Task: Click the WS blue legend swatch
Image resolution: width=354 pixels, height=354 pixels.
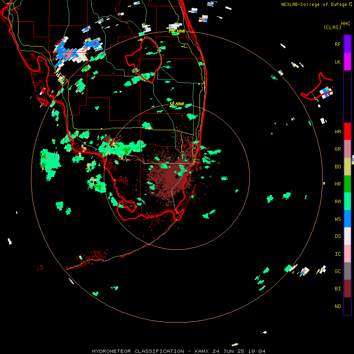Action: pos(347,219)
